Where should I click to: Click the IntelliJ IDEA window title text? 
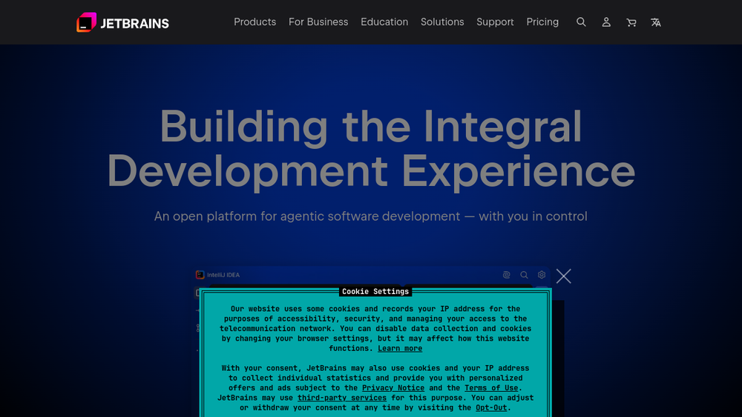[223, 275]
